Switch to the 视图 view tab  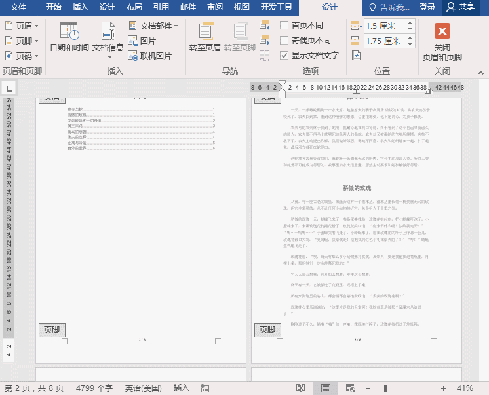click(242, 7)
